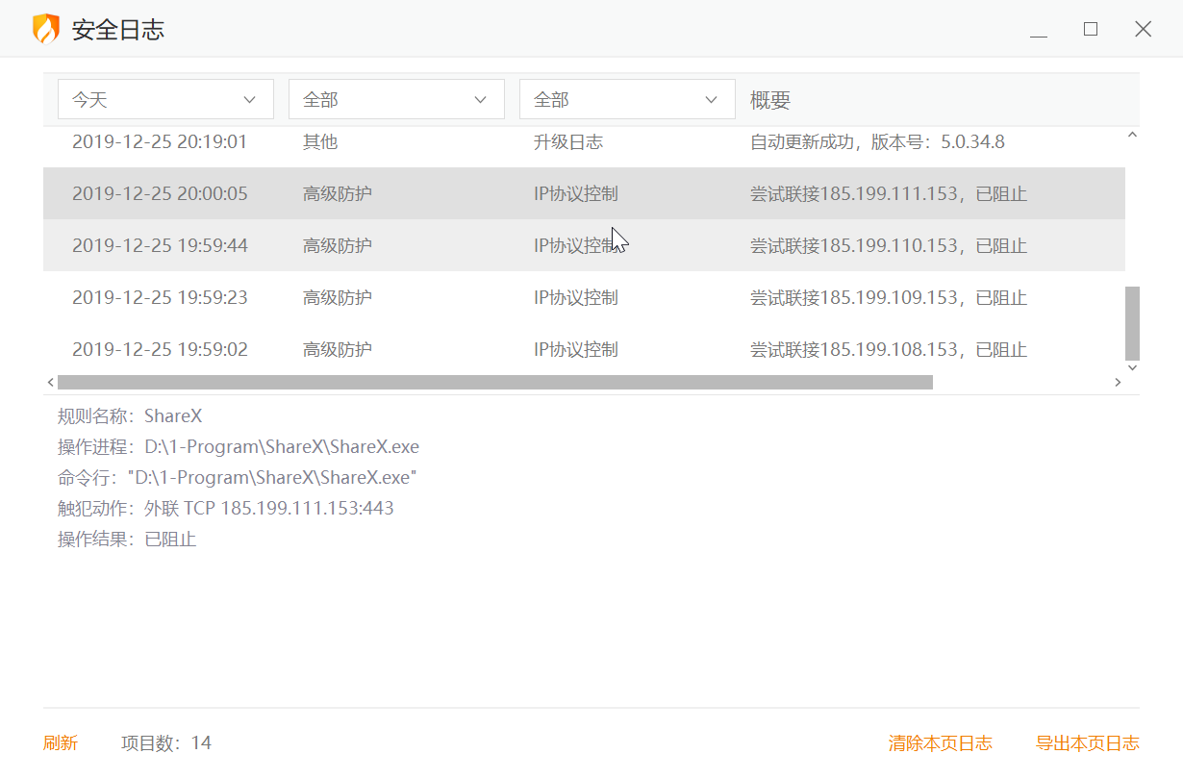Click 刷新 to refresh the log

pyautogui.click(x=60, y=743)
